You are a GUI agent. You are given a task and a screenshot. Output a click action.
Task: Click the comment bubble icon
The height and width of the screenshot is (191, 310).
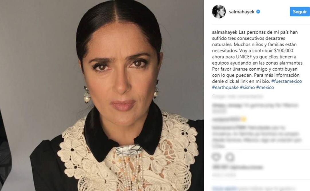230,157
